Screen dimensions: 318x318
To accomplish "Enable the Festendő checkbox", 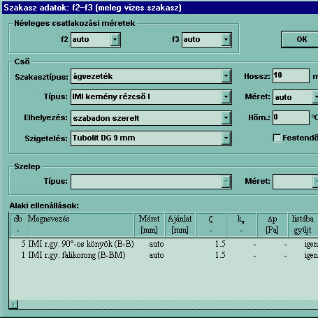I will (x=277, y=138).
